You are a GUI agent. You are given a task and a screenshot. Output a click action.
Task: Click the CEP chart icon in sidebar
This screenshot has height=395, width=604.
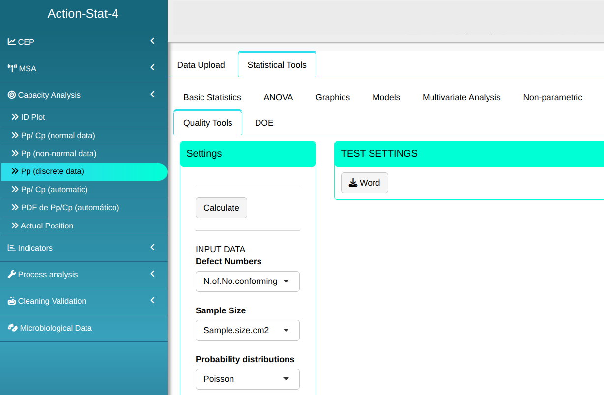(12, 42)
